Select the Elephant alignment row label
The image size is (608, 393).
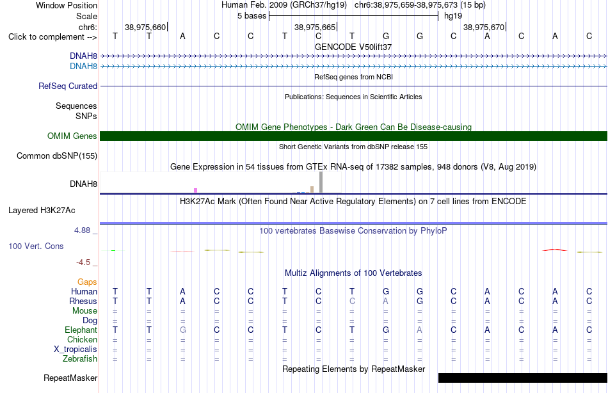point(81,330)
